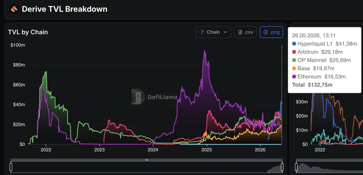Download the chart as .csv
The height and width of the screenshot is (175, 363).
tap(246, 32)
